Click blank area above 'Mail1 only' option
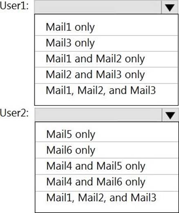This screenshot has height=213, width=179. coord(106,17)
